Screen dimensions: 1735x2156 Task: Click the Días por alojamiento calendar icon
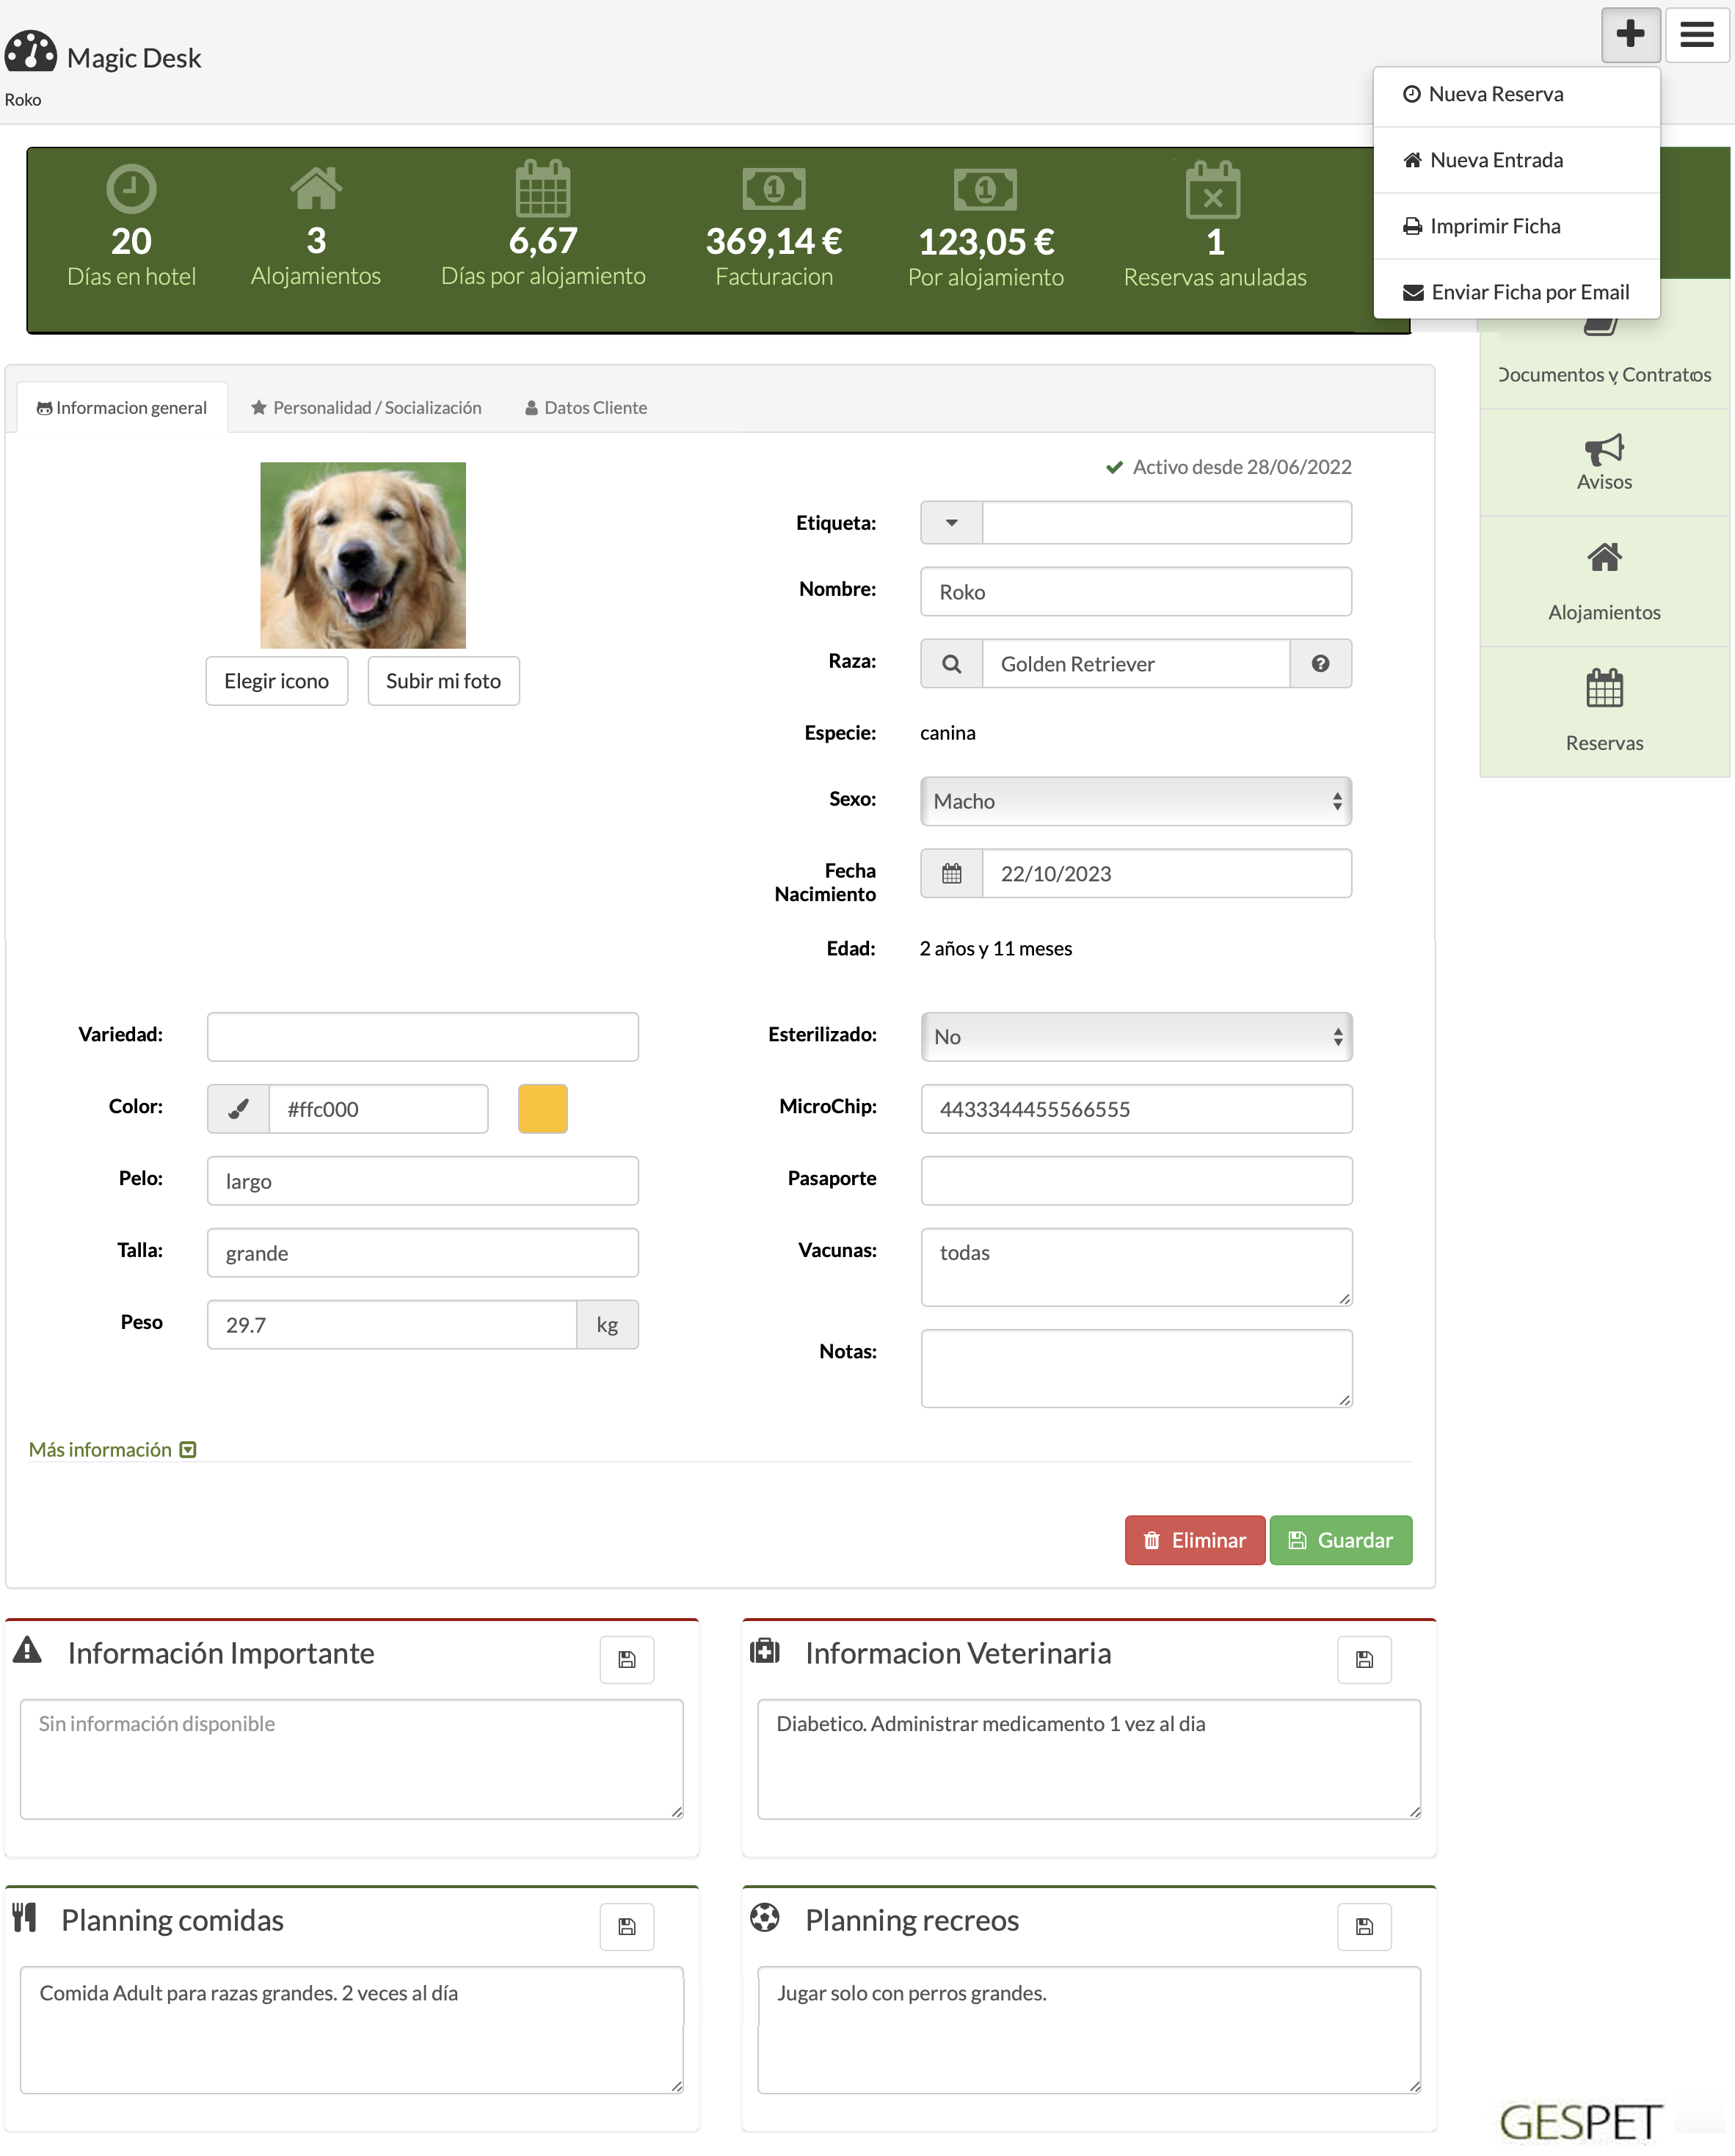point(543,187)
